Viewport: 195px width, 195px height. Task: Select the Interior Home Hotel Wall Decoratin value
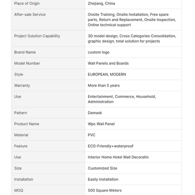coord(118,157)
